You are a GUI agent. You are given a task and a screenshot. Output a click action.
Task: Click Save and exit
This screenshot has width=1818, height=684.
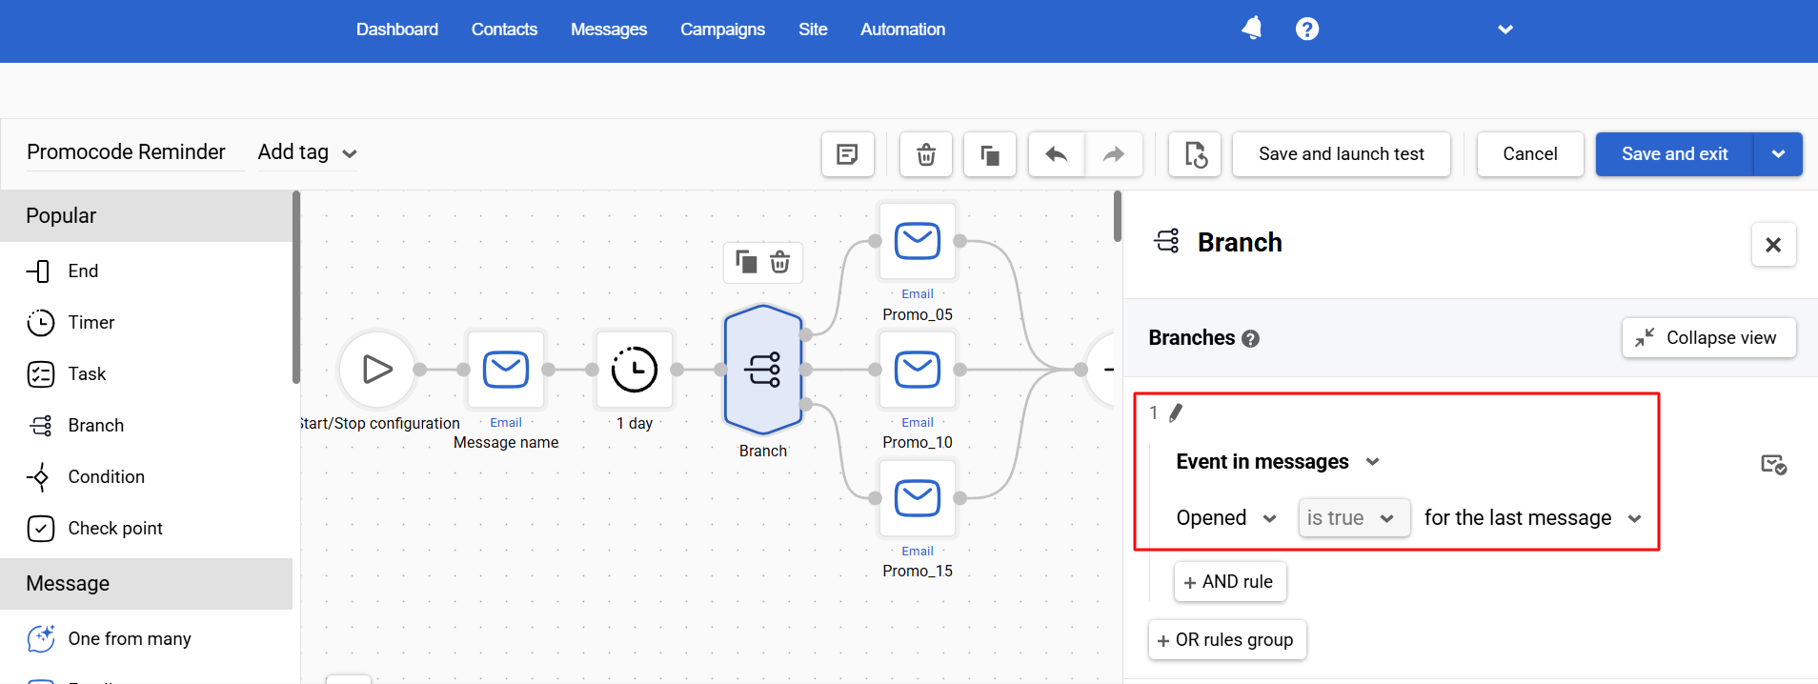(x=1674, y=154)
